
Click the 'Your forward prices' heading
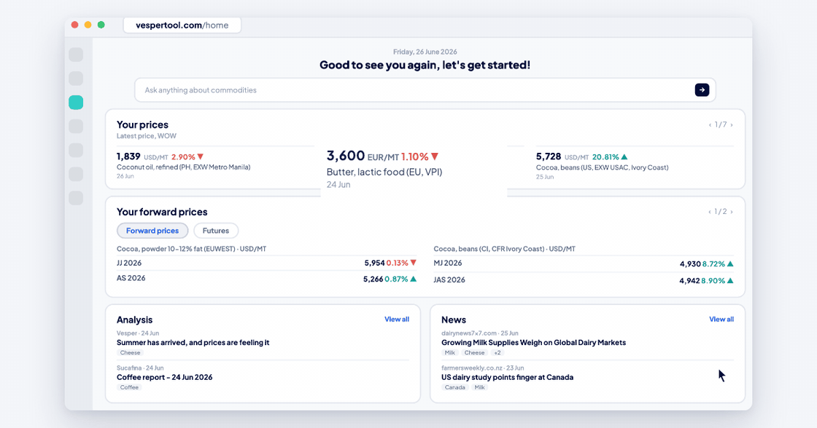(x=162, y=212)
